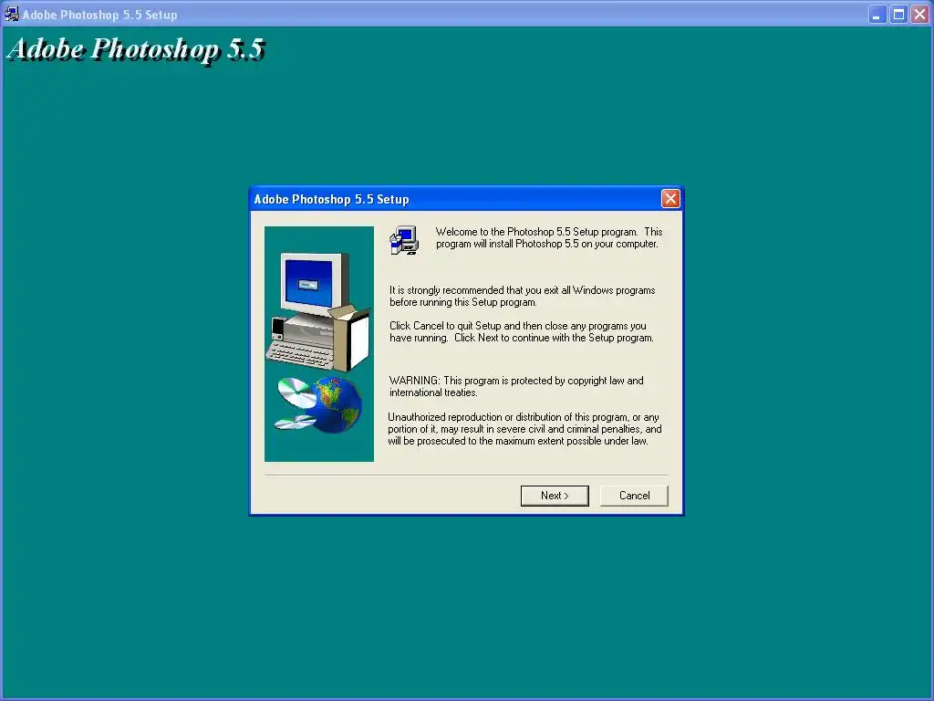Minimize the outer Adobe Photoshop Setup window

click(x=876, y=15)
